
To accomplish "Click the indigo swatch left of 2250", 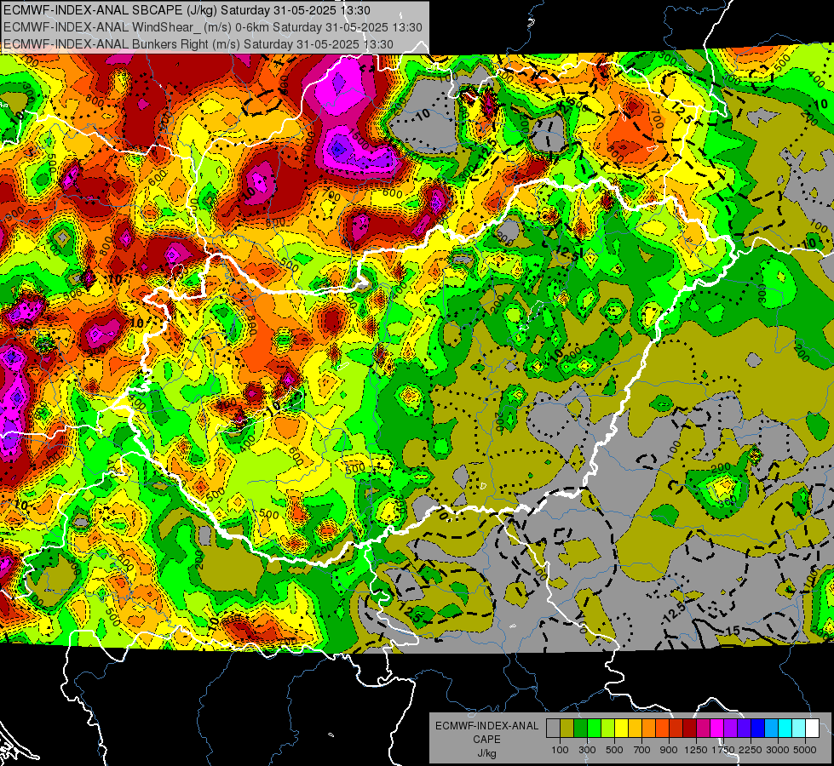I will pyautogui.click(x=744, y=729).
